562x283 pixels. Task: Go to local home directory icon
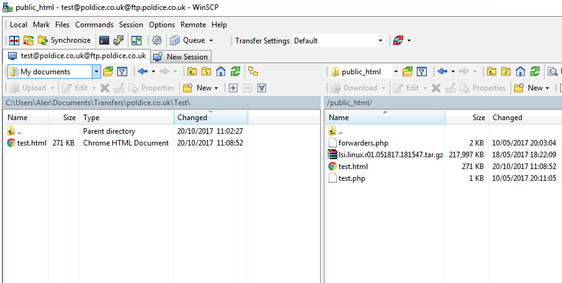(221, 71)
